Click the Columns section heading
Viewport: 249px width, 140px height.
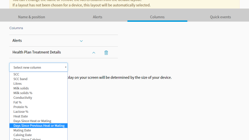click(x=16, y=28)
